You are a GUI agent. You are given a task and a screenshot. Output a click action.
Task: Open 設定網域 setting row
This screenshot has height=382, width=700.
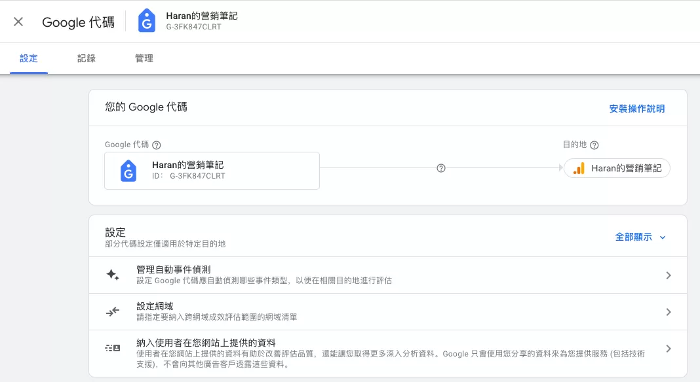[387, 311]
